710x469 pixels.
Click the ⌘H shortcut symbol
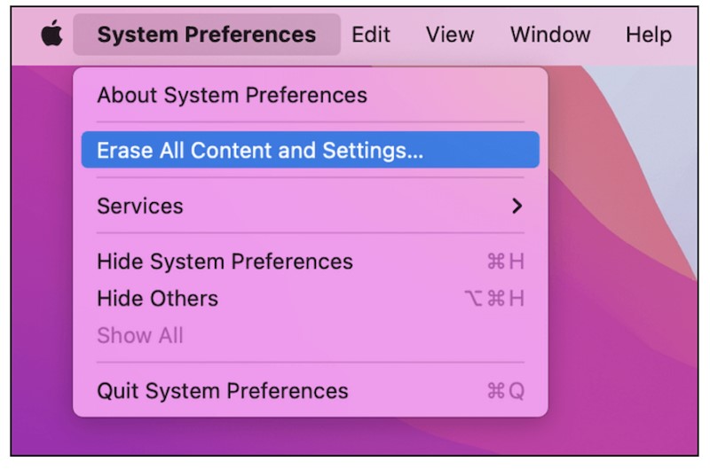point(505,262)
